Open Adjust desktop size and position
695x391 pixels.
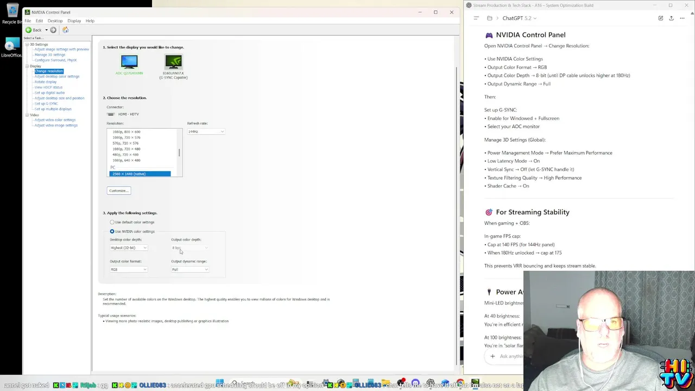coord(59,98)
